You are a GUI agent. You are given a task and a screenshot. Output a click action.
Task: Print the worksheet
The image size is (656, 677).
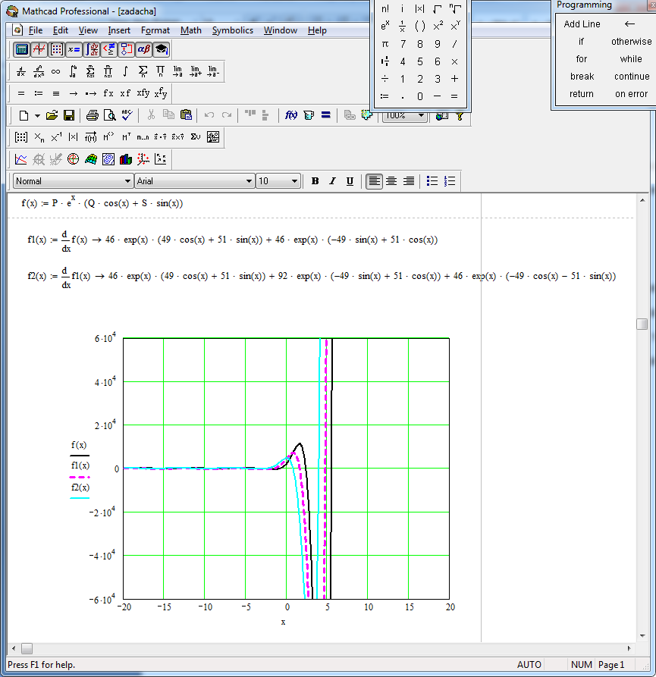coord(92,115)
